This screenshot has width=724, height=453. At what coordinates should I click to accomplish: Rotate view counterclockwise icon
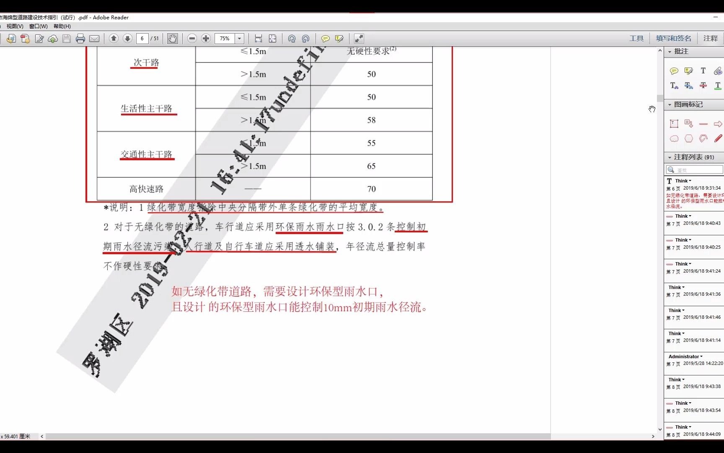pyautogui.click(x=306, y=39)
